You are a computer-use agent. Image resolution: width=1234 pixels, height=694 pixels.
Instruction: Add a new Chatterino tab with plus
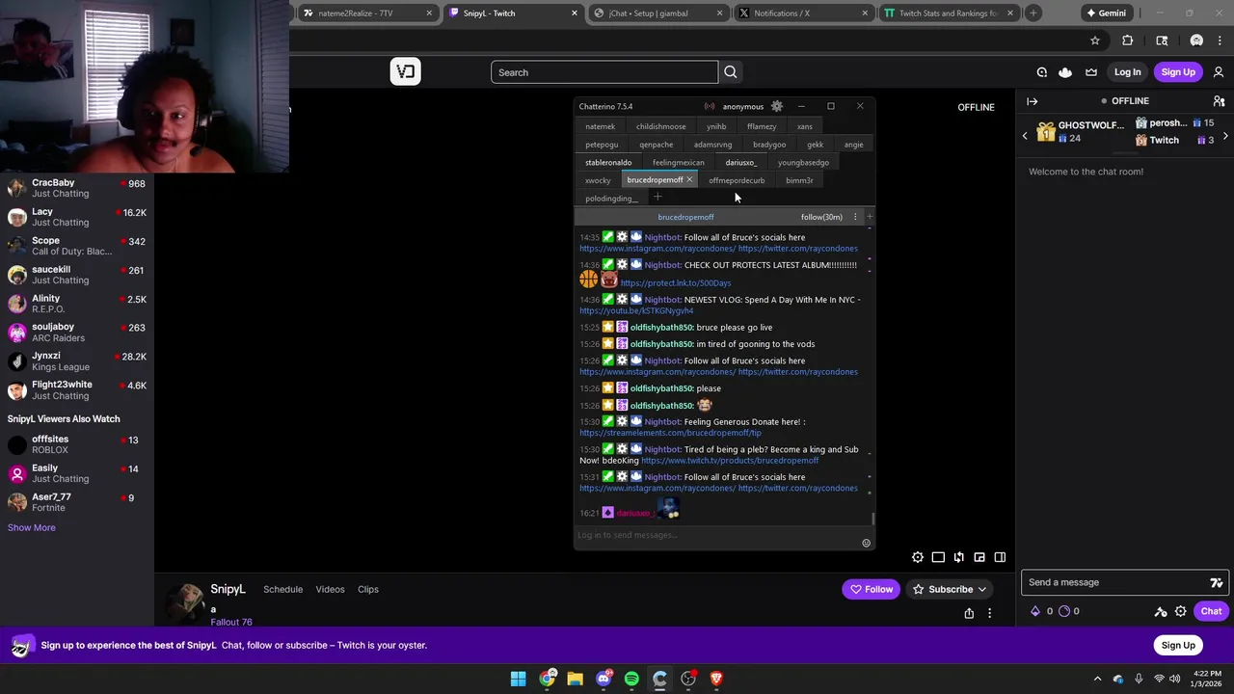[x=657, y=198]
